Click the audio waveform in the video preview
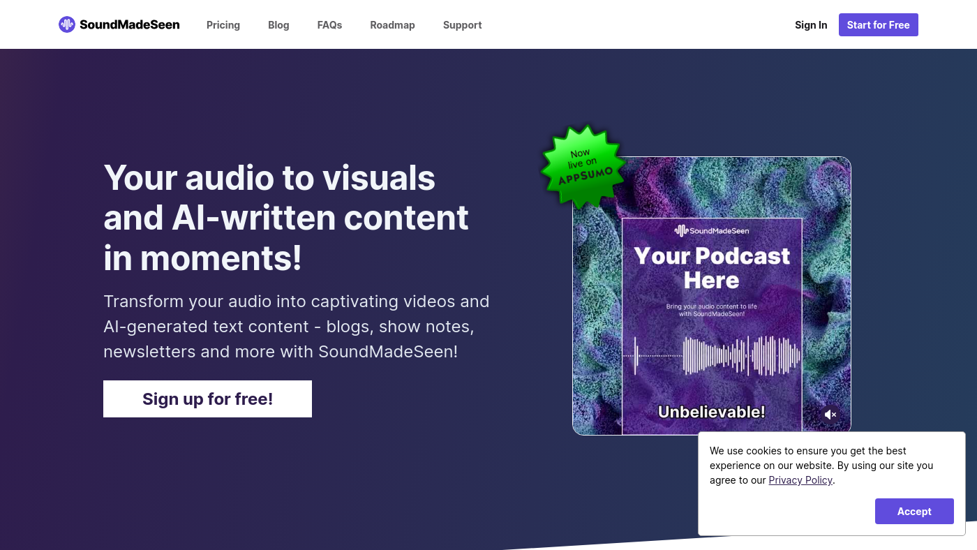The height and width of the screenshot is (550, 977). [x=712, y=355]
